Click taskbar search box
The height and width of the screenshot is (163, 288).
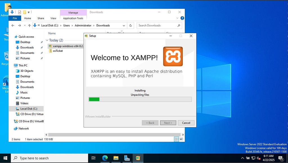tap(49, 158)
